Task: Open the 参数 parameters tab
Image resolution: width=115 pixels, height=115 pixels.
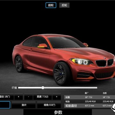Action: [57, 112]
